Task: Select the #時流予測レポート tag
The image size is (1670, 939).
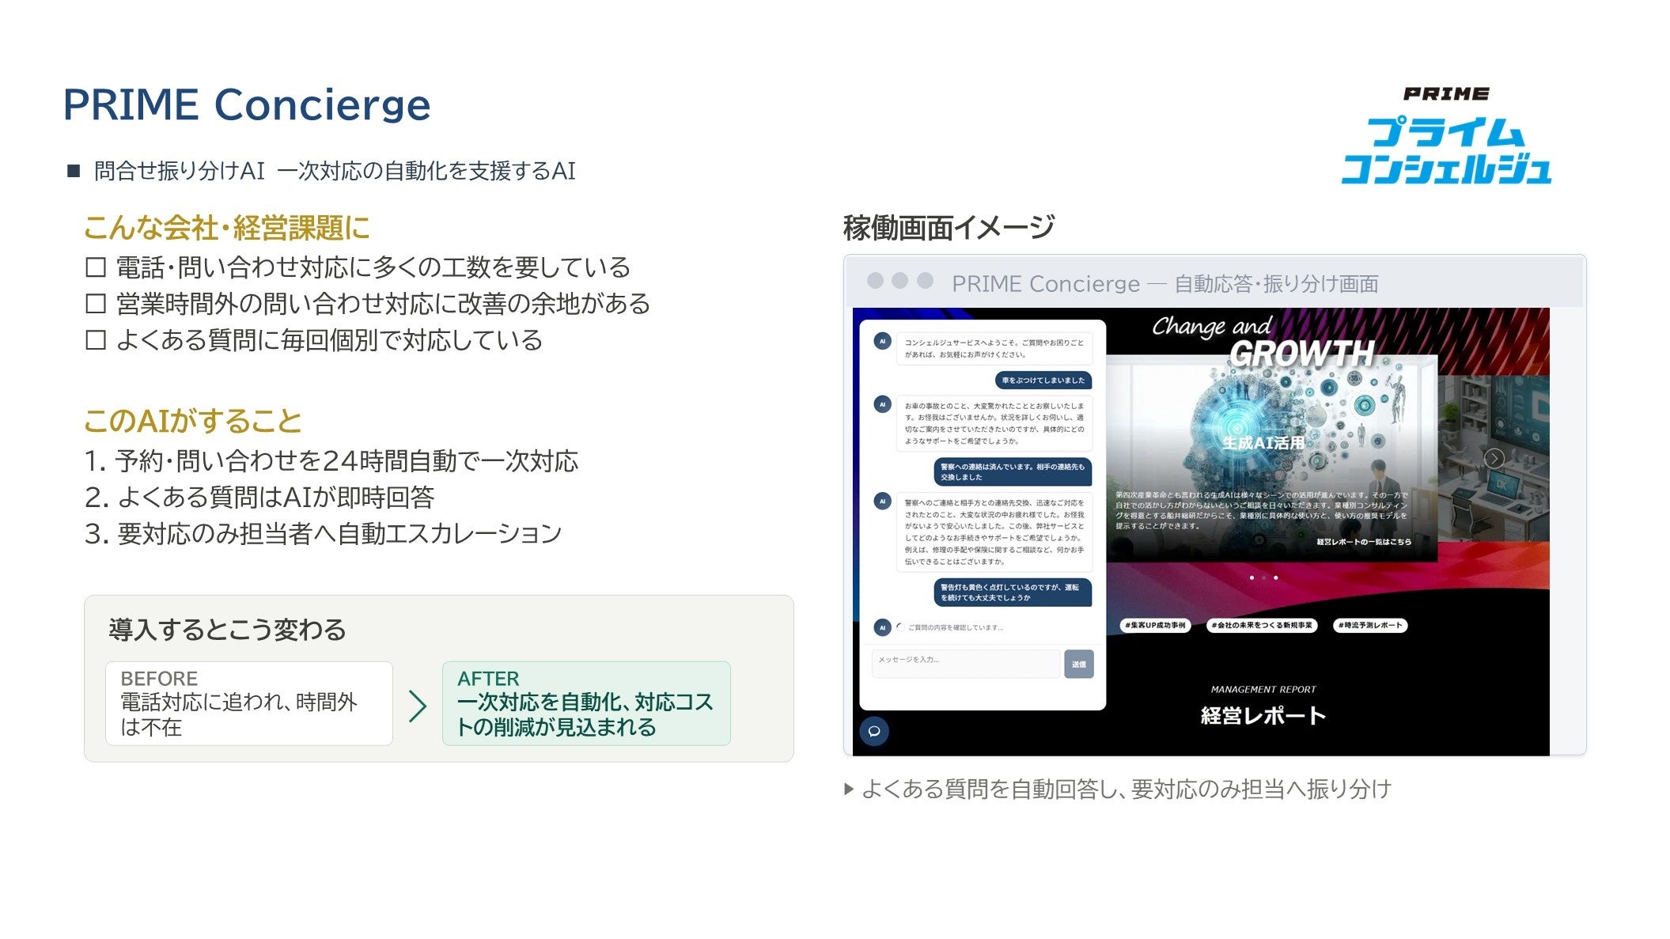Action: 1370,626
